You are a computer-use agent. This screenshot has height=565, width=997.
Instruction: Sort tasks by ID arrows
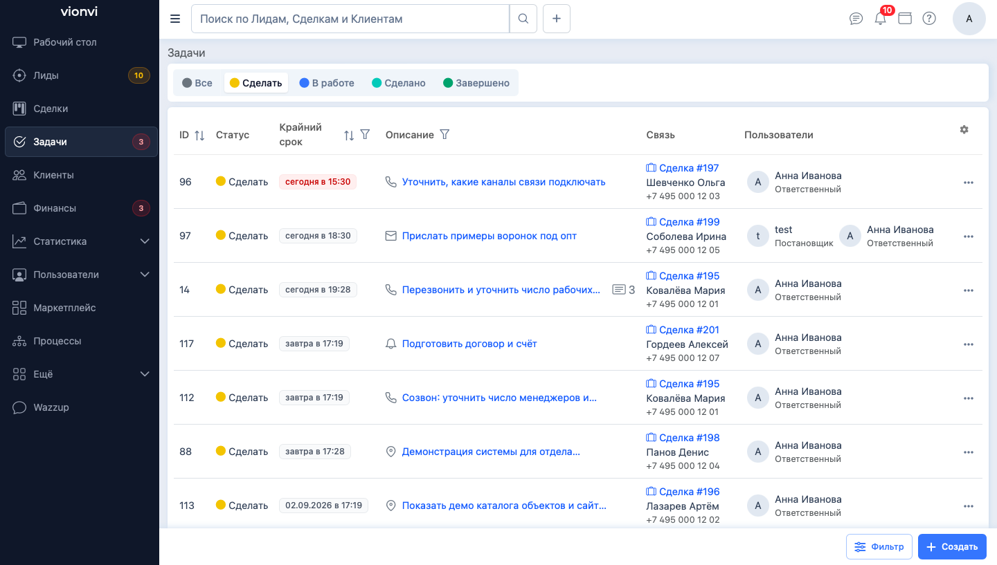[199, 136]
